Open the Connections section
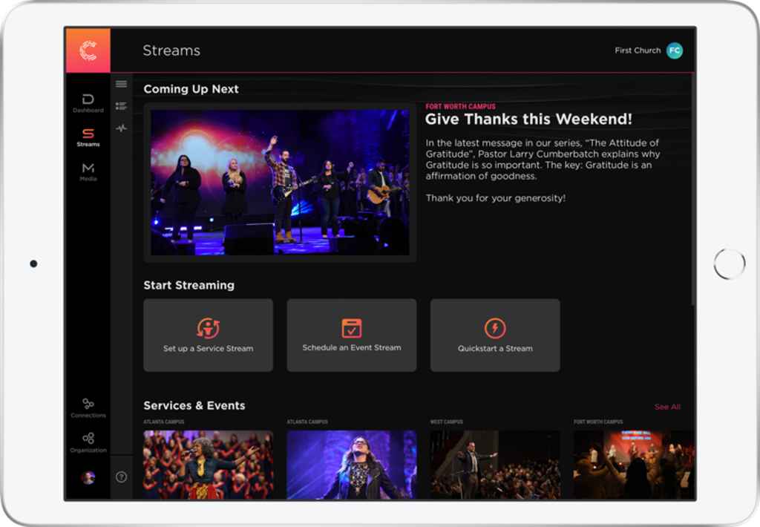 click(88, 408)
